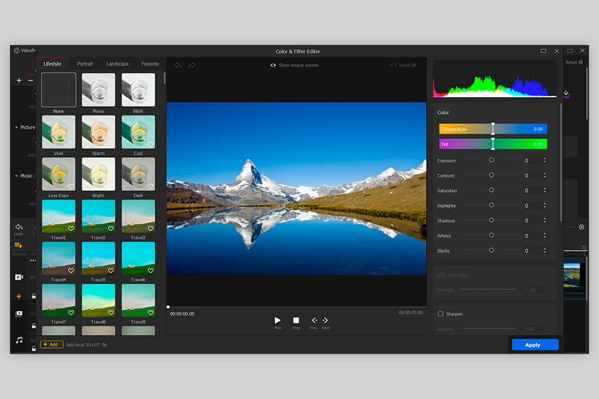Enable the Sharpen checkbox
This screenshot has width=599, height=399.
click(441, 314)
